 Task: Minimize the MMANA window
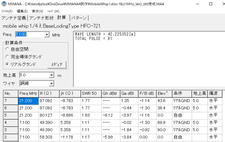pyautogui.click(x=198, y=4)
